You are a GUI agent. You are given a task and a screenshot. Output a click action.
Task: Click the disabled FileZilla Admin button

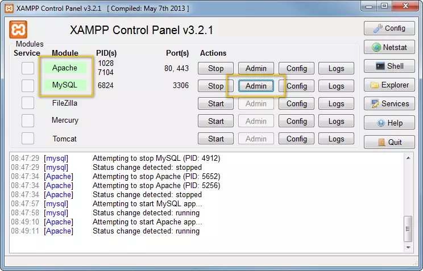coord(256,103)
